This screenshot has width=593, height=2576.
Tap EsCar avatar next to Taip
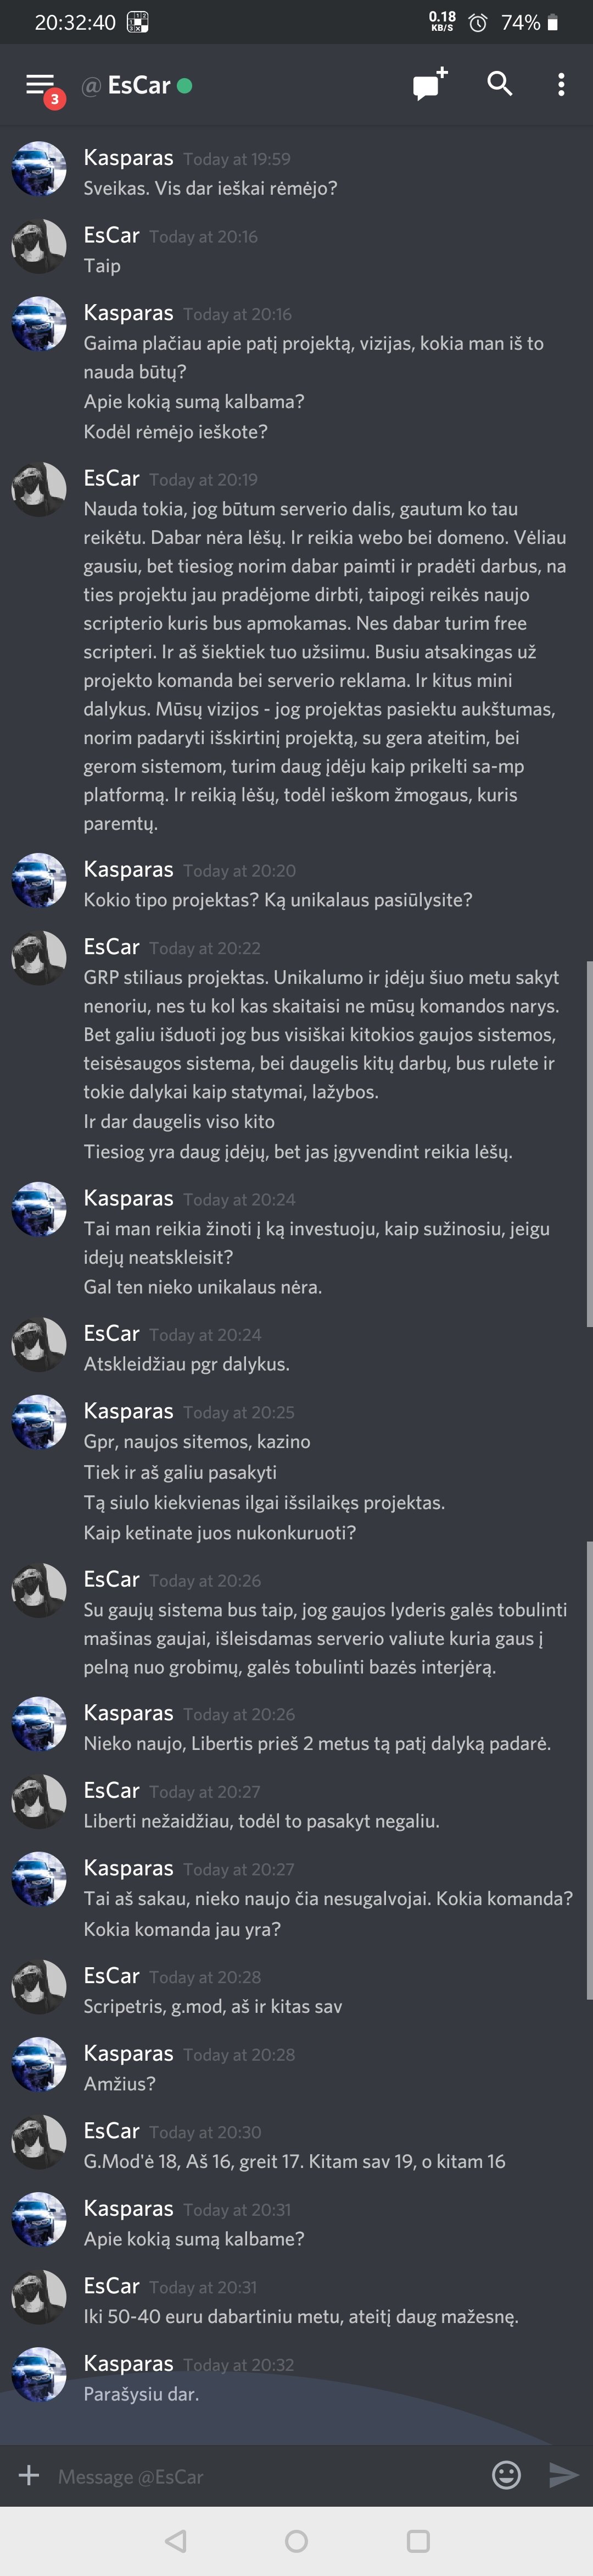[x=39, y=246]
